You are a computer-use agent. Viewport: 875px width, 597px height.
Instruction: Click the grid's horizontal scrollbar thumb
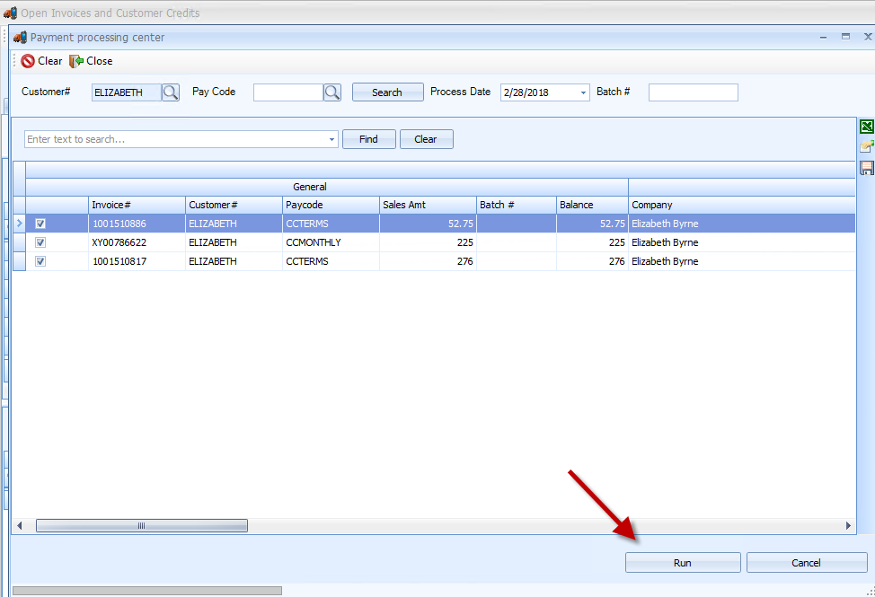(142, 526)
